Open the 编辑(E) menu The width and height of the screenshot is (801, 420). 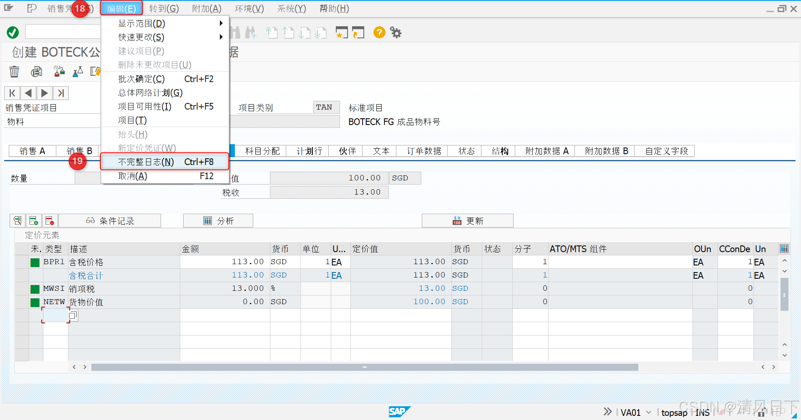pyautogui.click(x=121, y=8)
